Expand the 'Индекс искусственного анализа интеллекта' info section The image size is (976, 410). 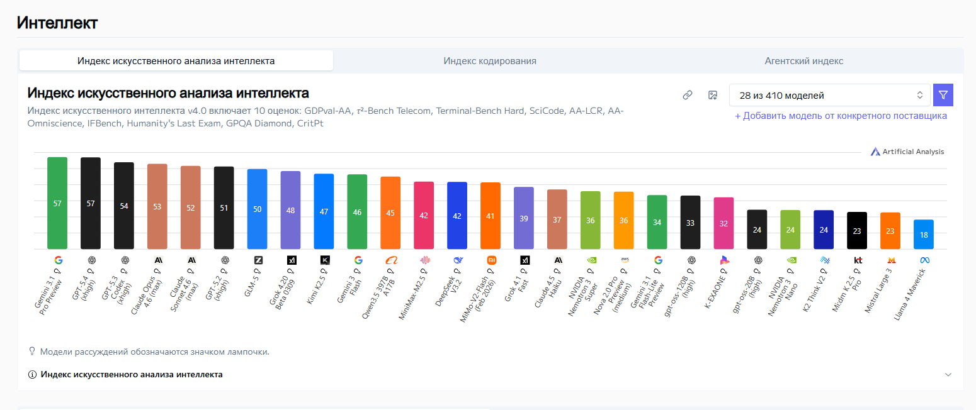tap(132, 374)
